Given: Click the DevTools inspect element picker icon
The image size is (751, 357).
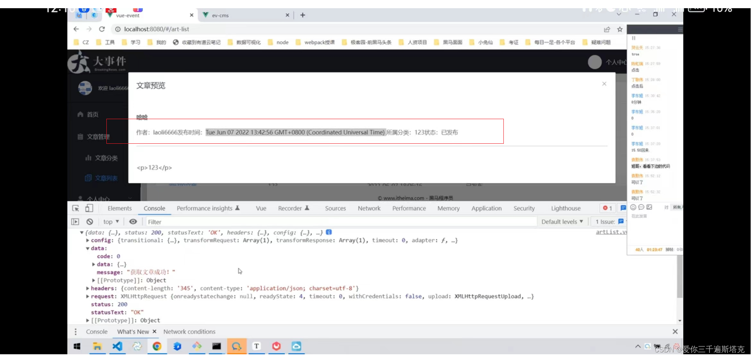Looking at the screenshot, I should 75,208.
